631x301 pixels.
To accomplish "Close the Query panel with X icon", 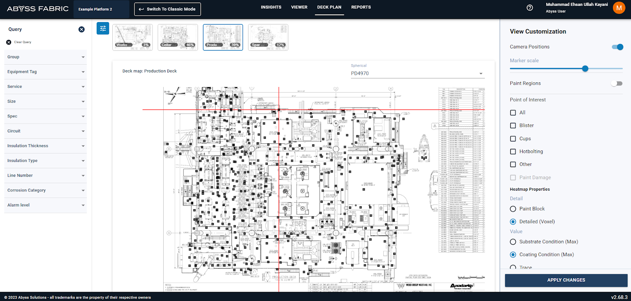I will pos(82,30).
